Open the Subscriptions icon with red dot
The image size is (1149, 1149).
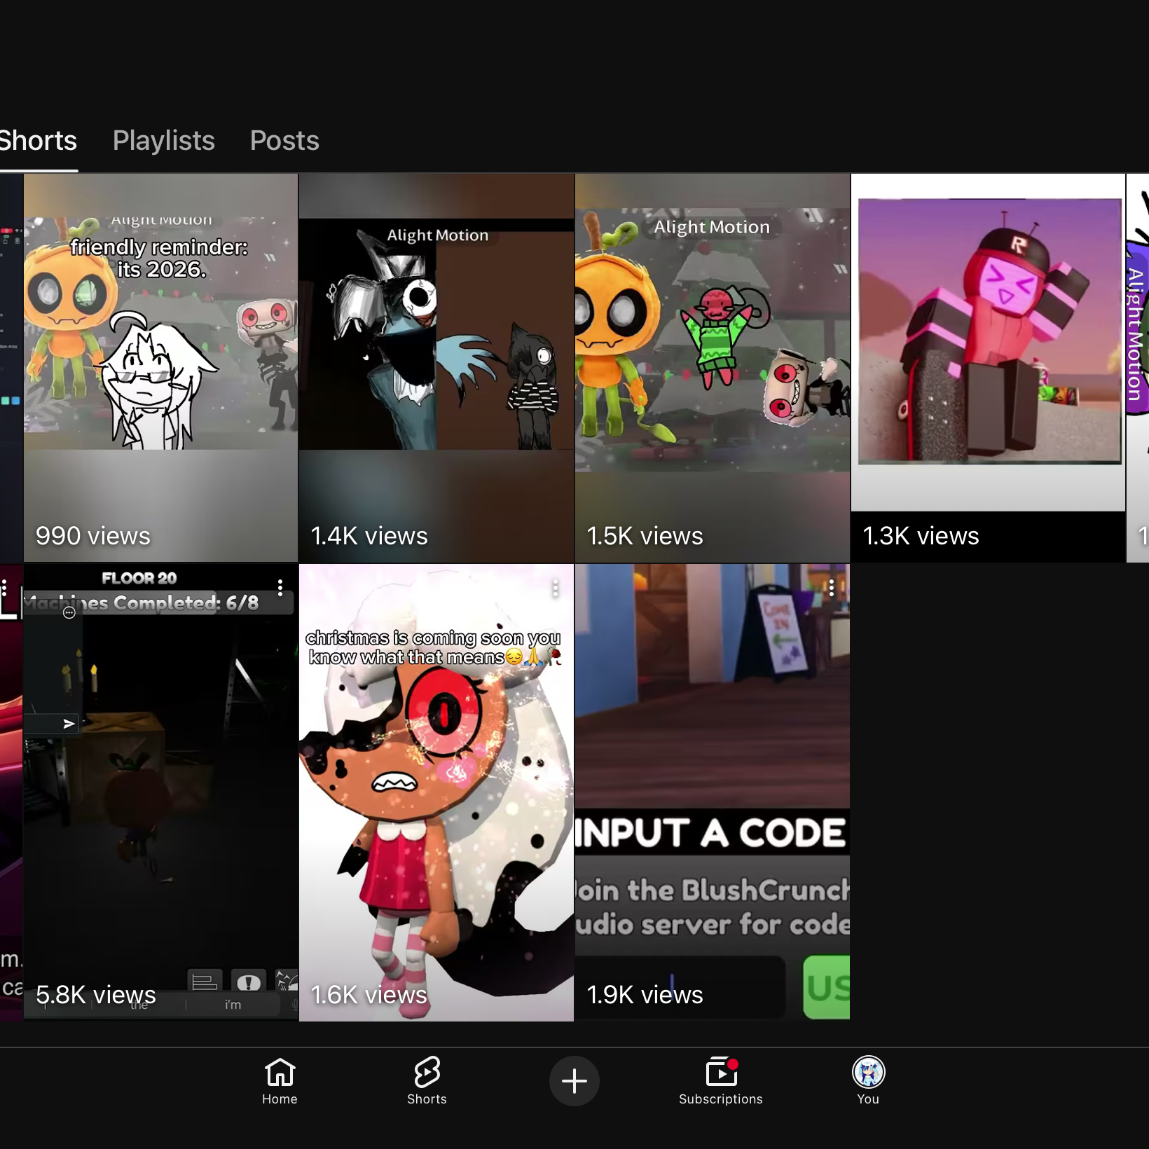point(721,1071)
